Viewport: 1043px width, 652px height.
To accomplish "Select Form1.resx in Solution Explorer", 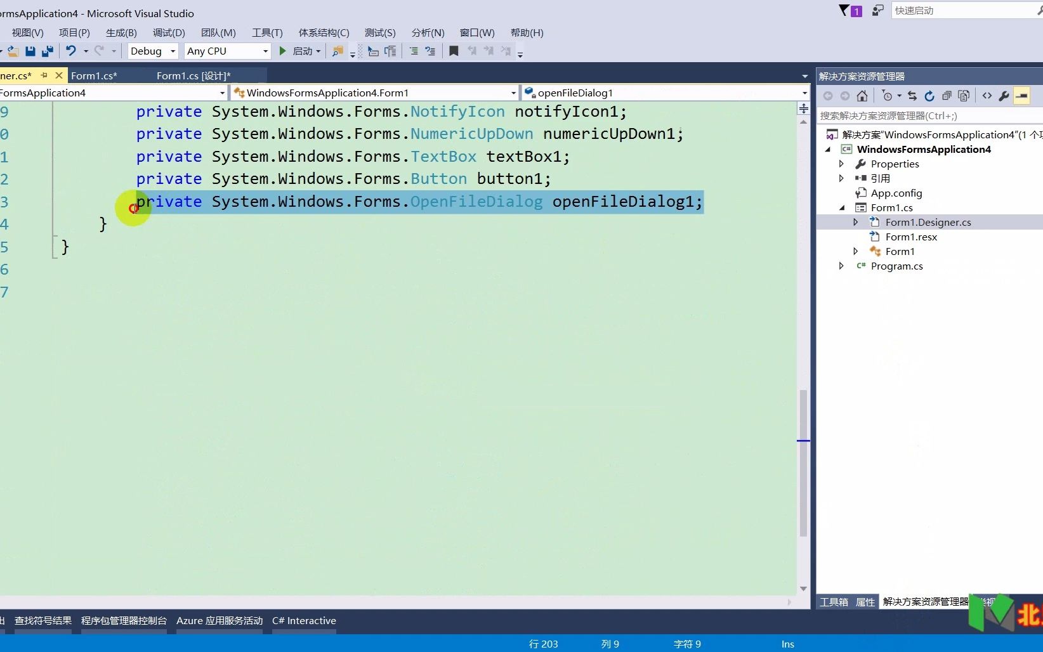I will point(911,237).
